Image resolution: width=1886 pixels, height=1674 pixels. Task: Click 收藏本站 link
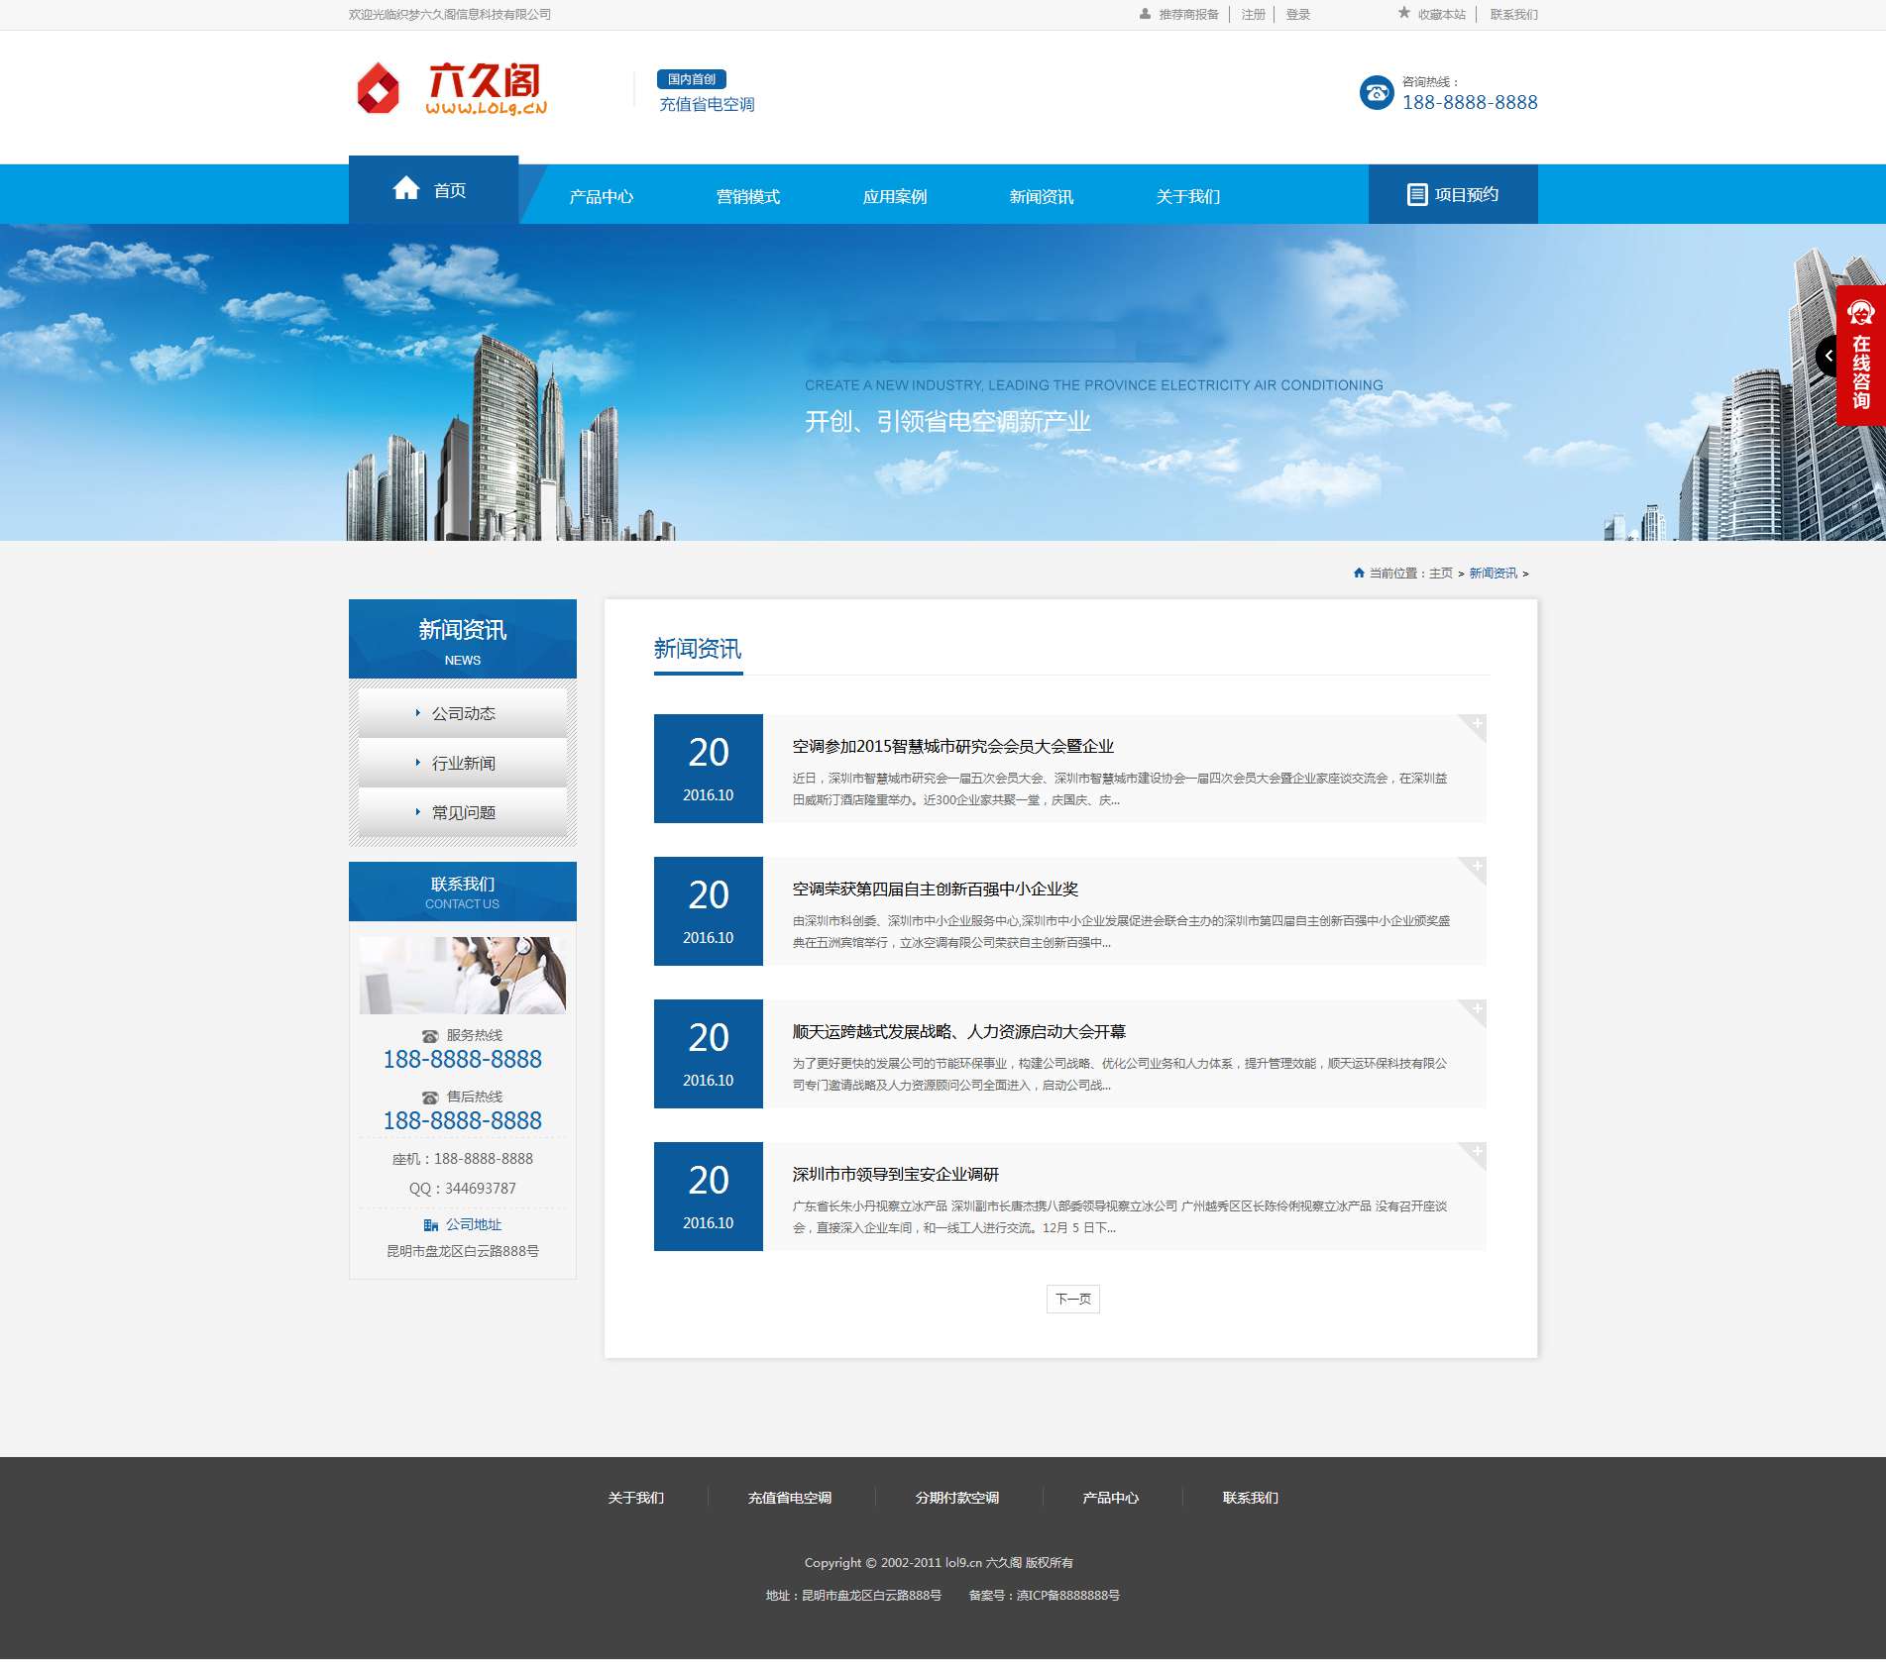[1441, 14]
